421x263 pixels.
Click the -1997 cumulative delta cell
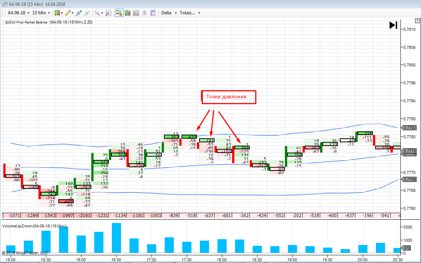point(66,215)
